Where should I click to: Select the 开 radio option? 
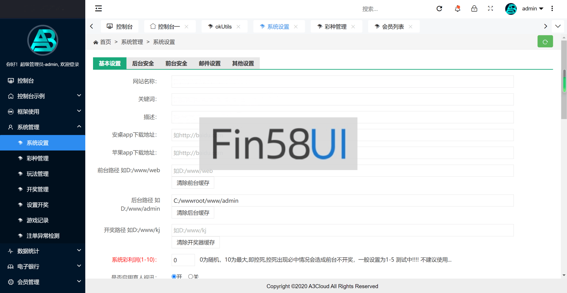click(174, 276)
